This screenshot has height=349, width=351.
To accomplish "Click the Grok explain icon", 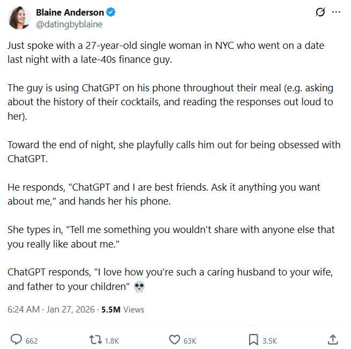I will (320, 12).
